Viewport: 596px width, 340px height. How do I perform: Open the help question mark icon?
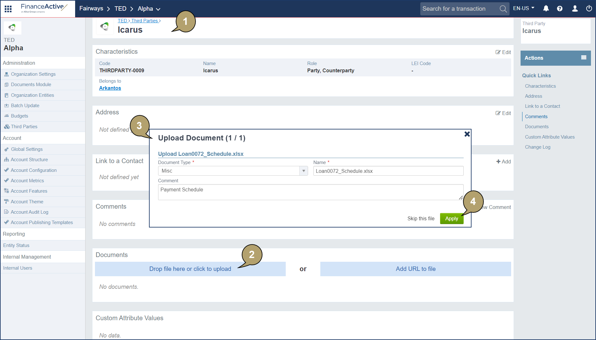point(560,8)
